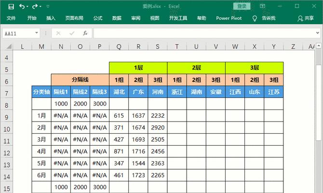Click the lightbulb Tell Me icon

pos(255,18)
